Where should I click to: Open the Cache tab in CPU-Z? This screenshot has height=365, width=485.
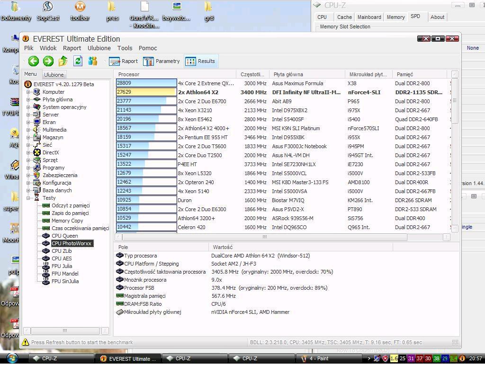(x=344, y=17)
